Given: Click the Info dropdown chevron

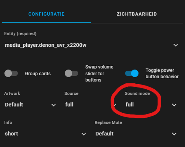Looking at the screenshot, I should point(84,134).
